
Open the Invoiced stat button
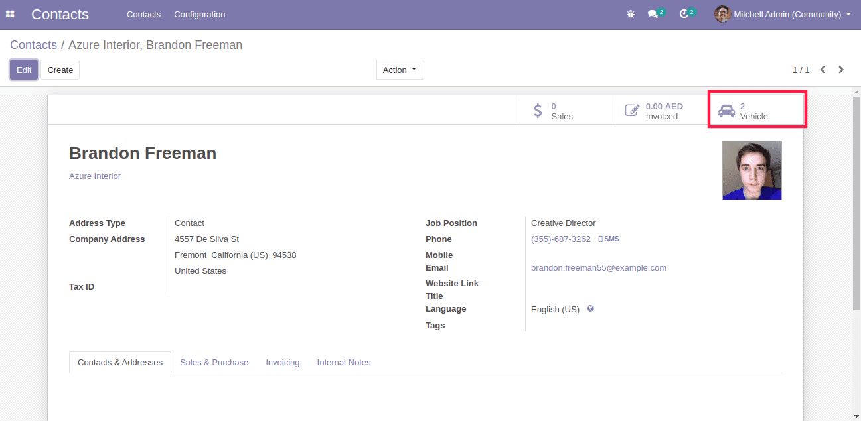point(661,111)
